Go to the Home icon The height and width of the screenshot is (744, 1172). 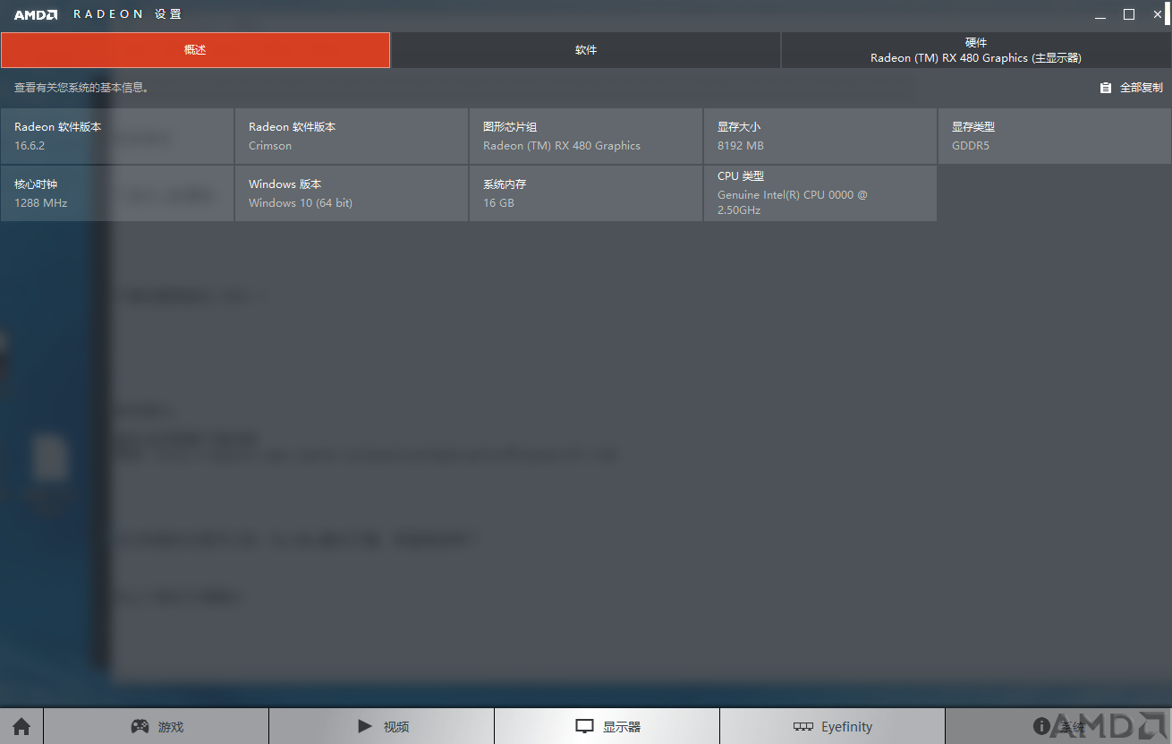coord(21,726)
